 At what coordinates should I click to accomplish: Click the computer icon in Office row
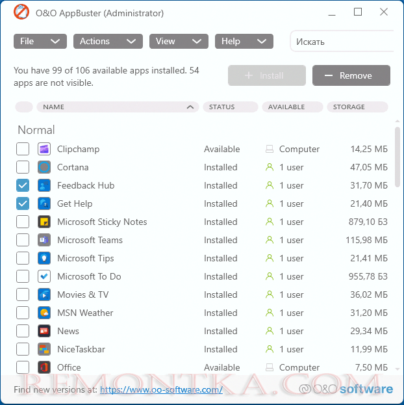pyautogui.click(x=270, y=367)
